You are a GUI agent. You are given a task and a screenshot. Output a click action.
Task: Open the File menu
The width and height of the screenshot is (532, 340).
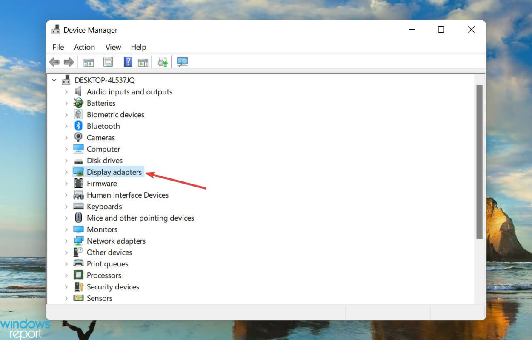click(x=58, y=47)
